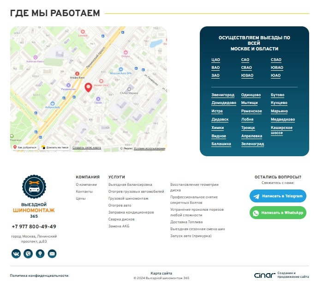
Task: Click the email envelope icon in footer
Action: [x=52, y=253]
